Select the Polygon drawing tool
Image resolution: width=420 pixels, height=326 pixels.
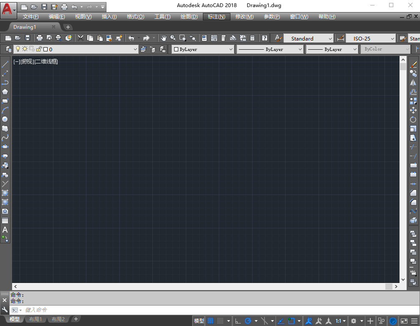coord(5,92)
